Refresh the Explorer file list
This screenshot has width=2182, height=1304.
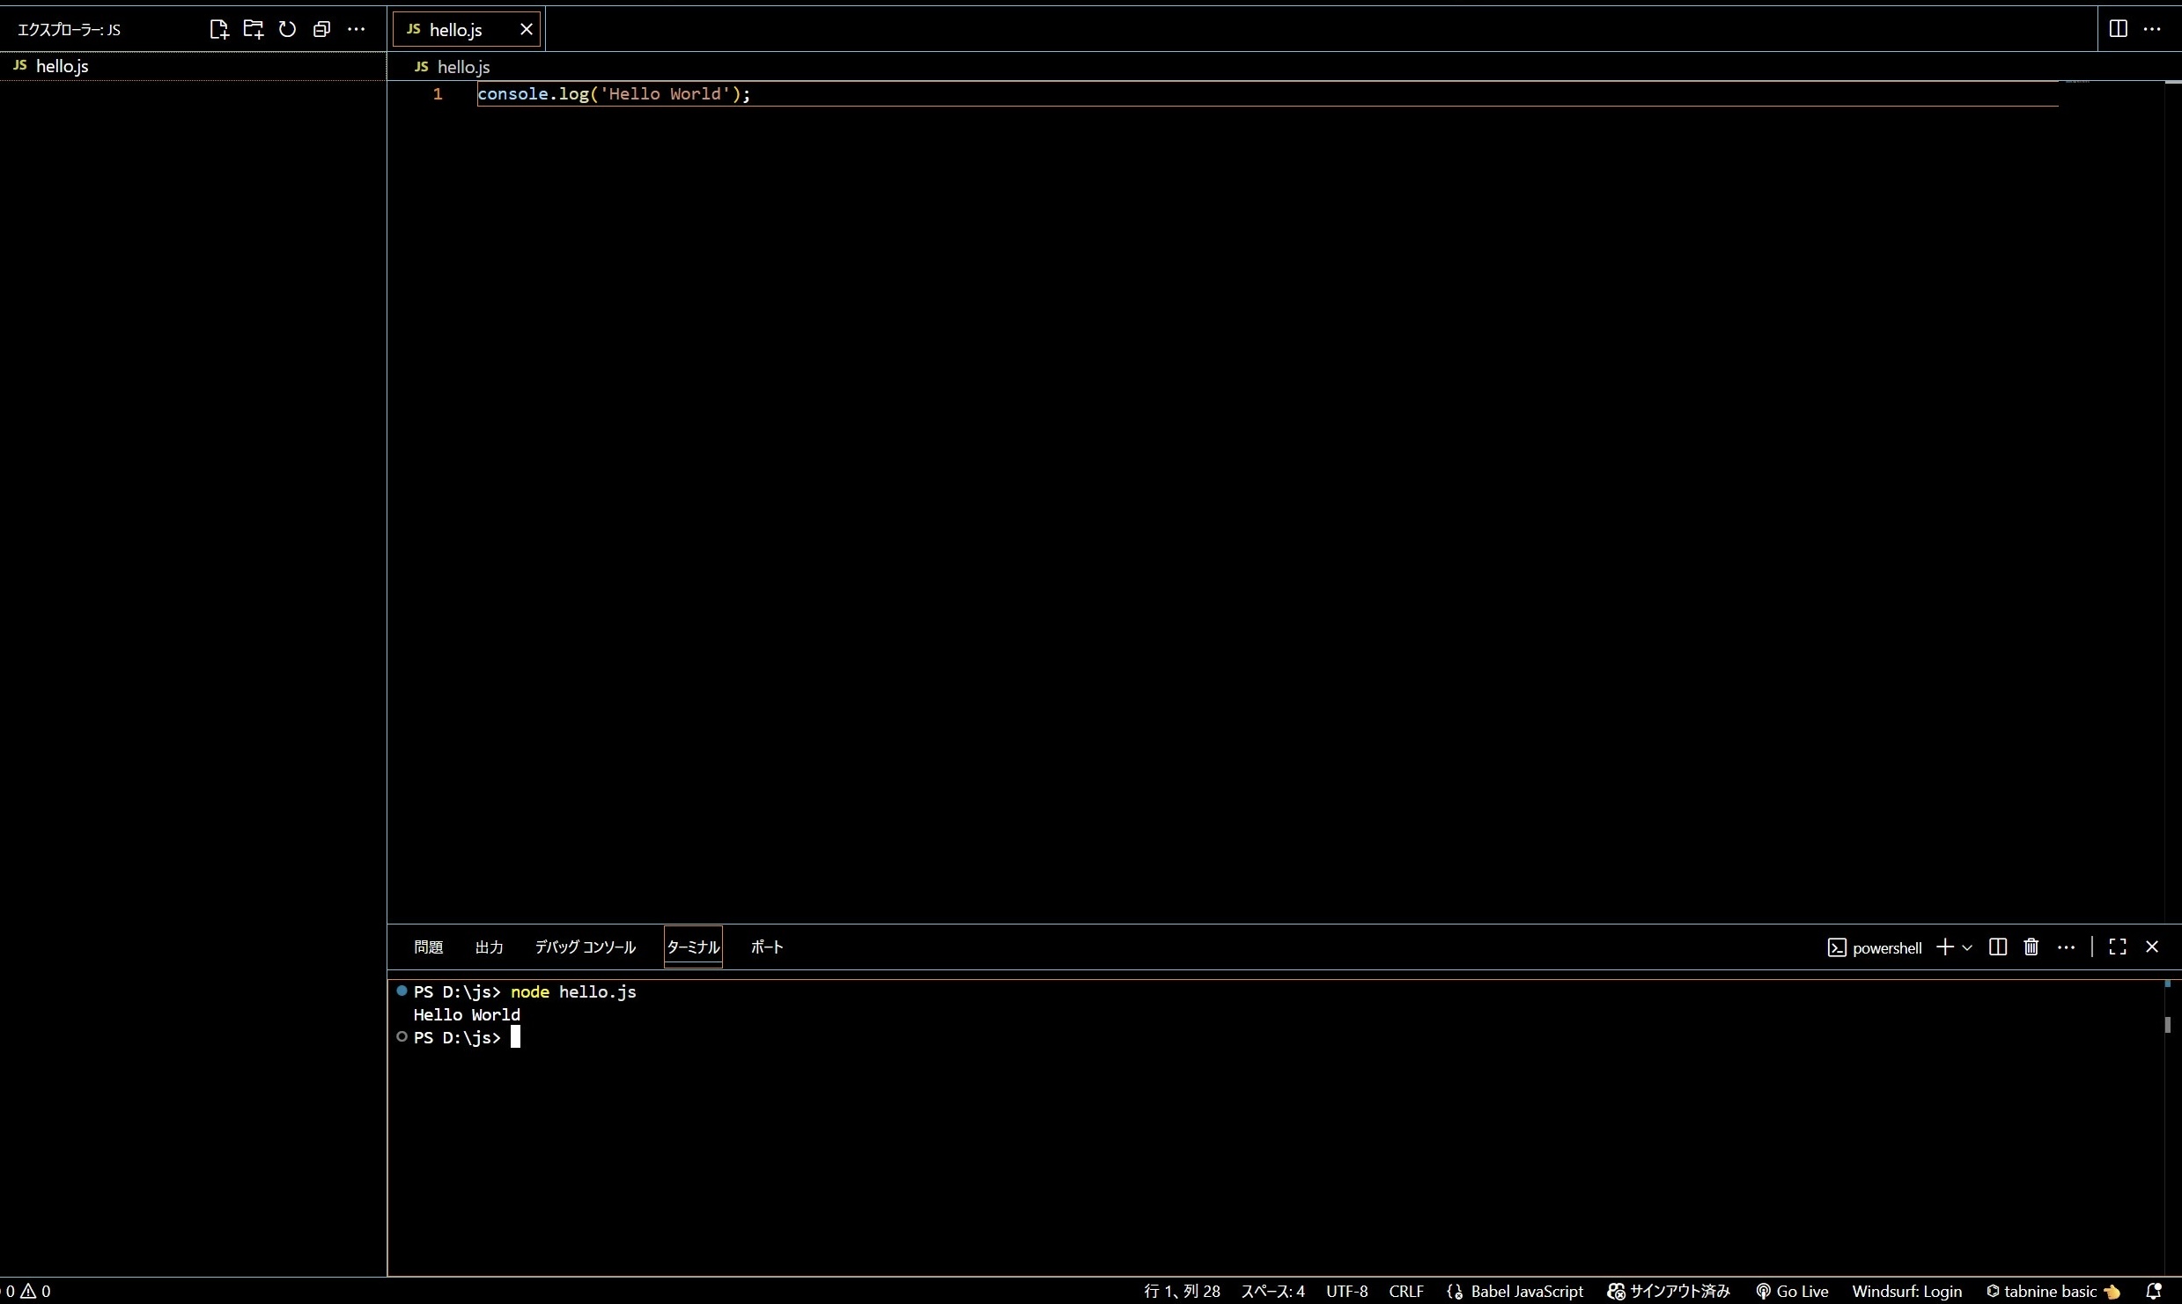287,29
